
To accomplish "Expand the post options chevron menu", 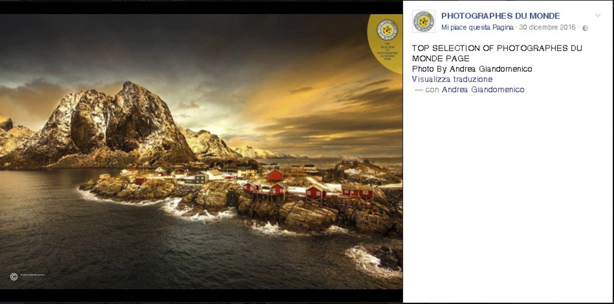I will [598, 16].
